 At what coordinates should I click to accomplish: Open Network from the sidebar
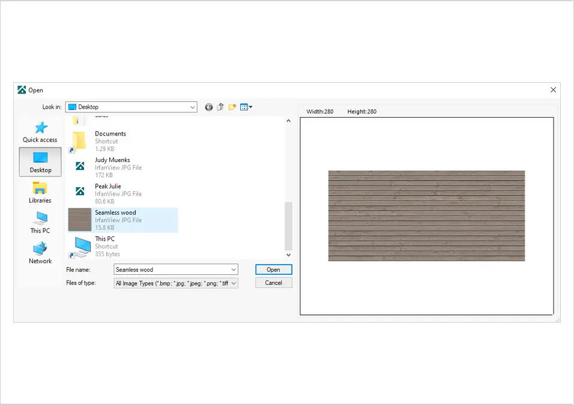pyautogui.click(x=40, y=253)
